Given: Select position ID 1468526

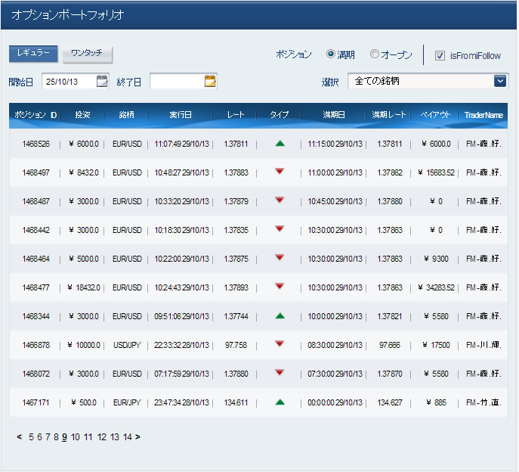Looking at the screenshot, I should click(x=36, y=144).
